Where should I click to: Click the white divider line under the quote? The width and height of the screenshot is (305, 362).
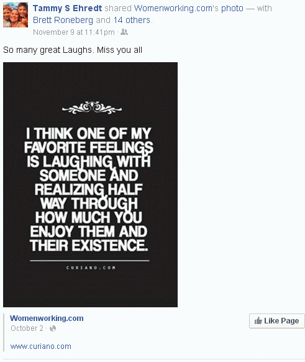pyautogui.click(x=89, y=261)
